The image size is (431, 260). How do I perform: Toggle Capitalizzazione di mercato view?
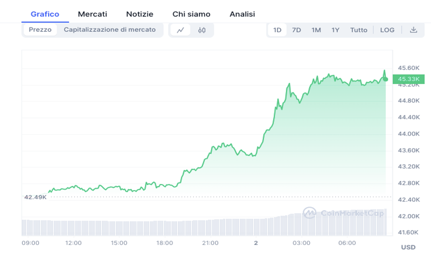click(x=110, y=30)
